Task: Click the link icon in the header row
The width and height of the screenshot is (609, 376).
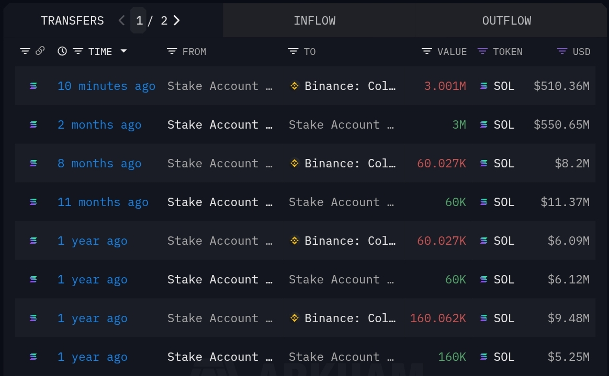Action: [x=40, y=51]
